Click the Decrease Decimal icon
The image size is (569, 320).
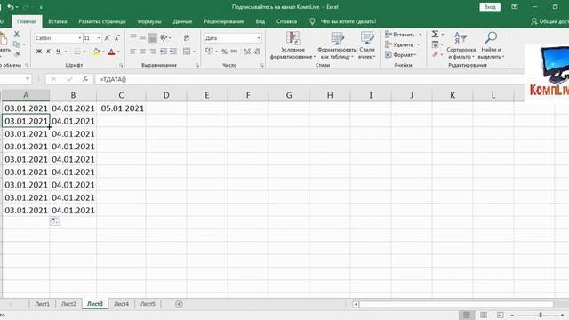[x=257, y=52]
